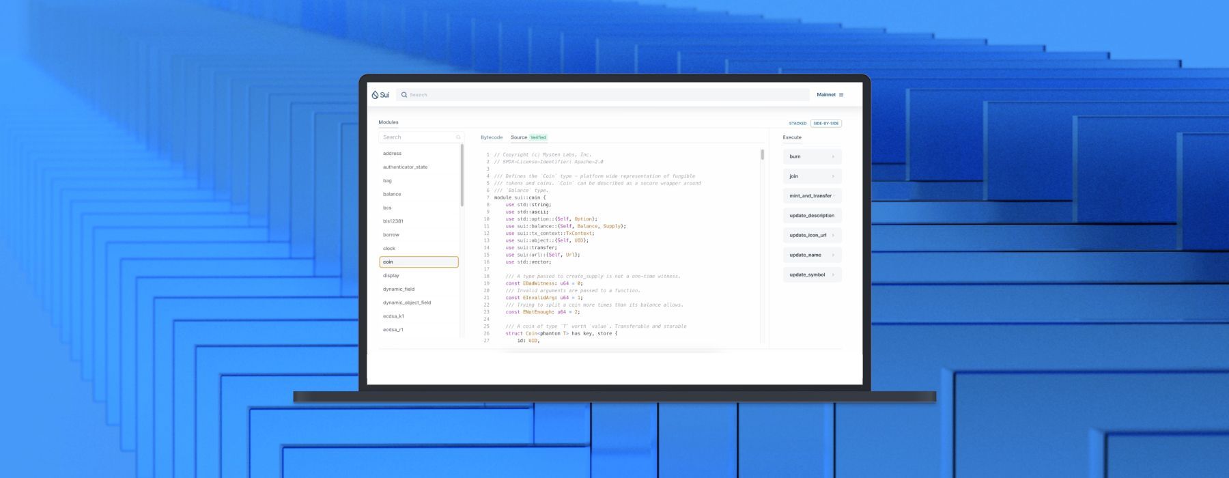The image size is (1229, 478).
Task: Expand the update_name function
Action: click(813, 255)
